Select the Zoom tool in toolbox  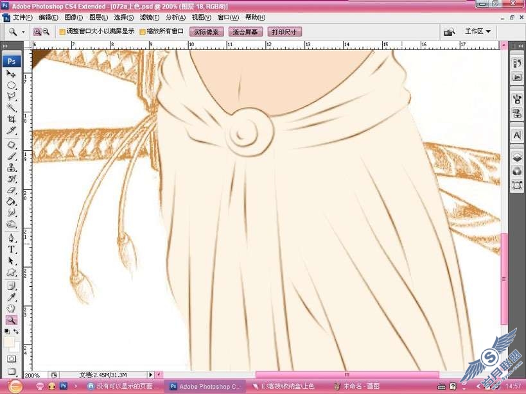pos(11,320)
